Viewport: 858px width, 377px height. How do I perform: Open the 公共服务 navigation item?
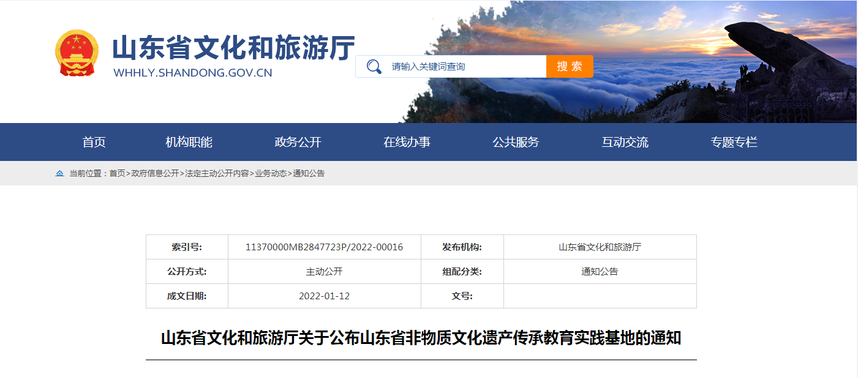[x=516, y=142]
